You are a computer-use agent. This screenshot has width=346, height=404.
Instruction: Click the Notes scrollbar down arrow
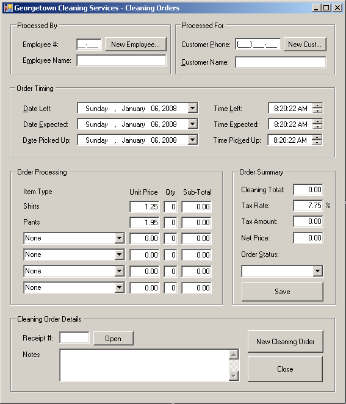coord(234,376)
